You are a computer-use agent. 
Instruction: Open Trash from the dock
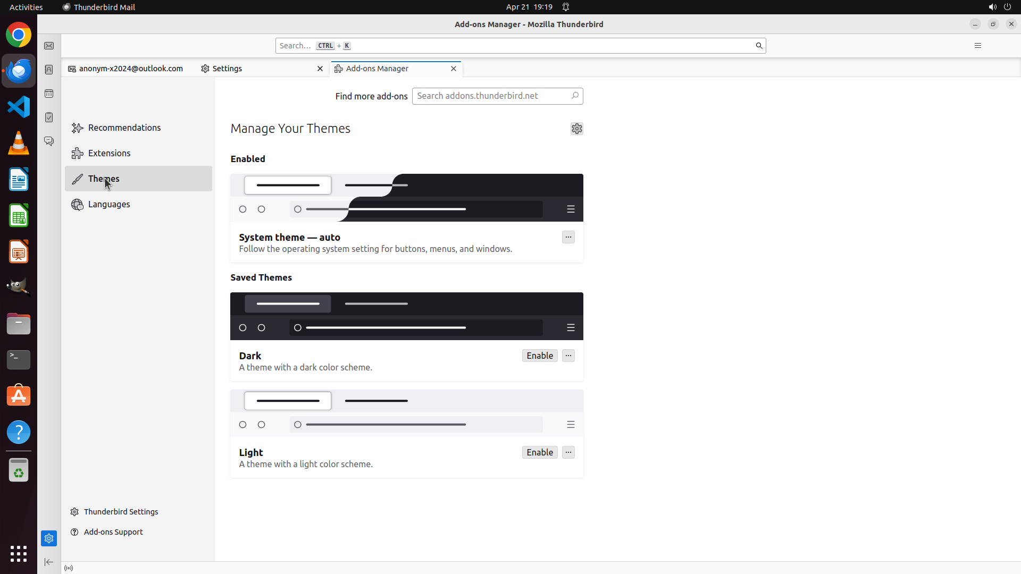pyautogui.click(x=19, y=470)
